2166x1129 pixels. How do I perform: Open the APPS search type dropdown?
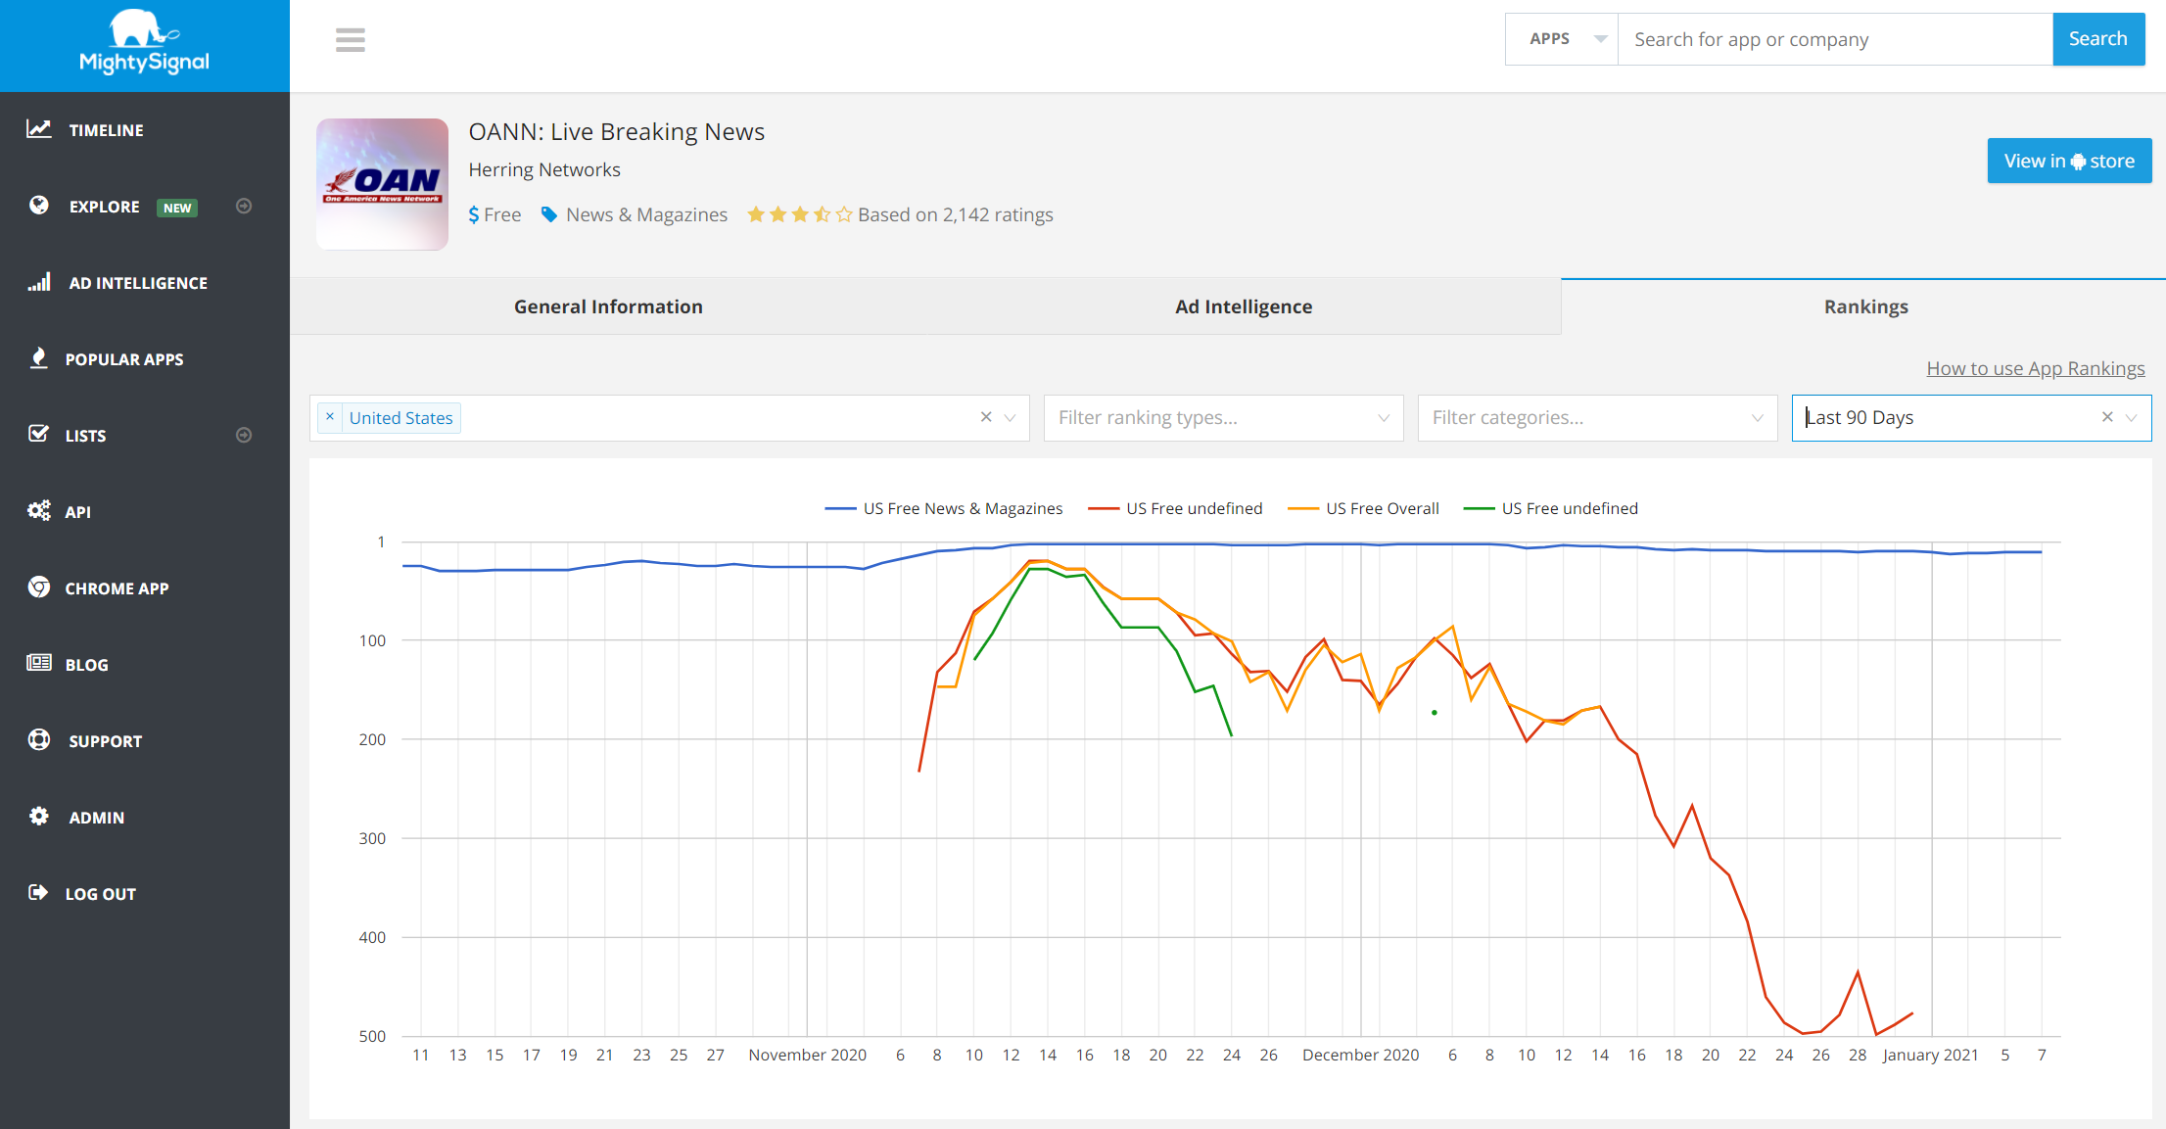[1562, 39]
